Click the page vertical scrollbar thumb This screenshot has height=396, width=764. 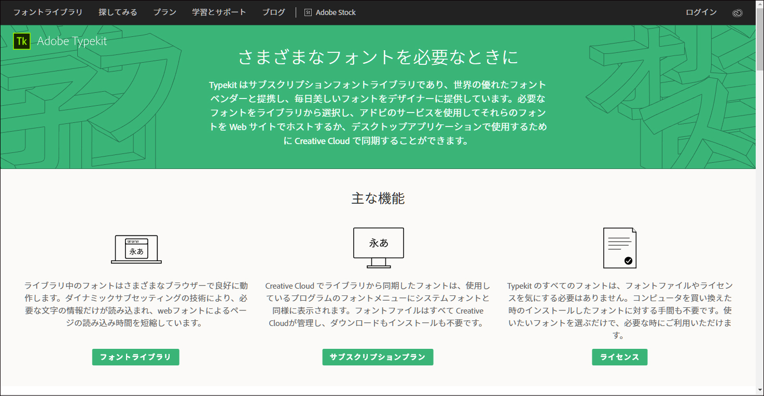[x=760, y=39]
